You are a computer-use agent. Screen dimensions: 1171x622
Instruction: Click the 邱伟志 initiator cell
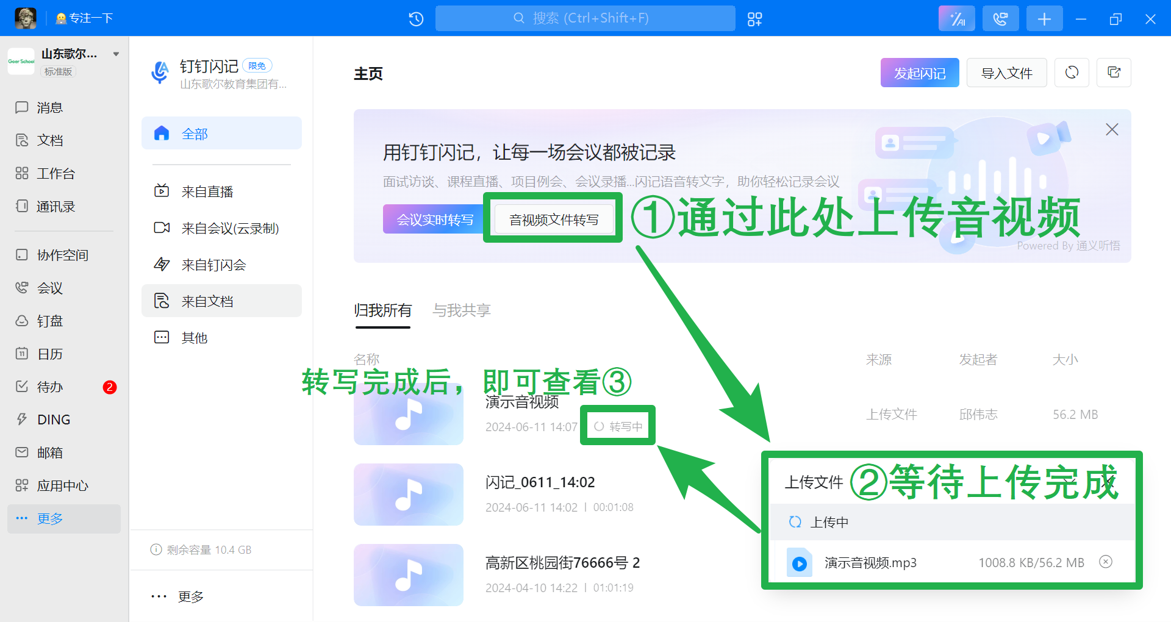click(x=978, y=415)
